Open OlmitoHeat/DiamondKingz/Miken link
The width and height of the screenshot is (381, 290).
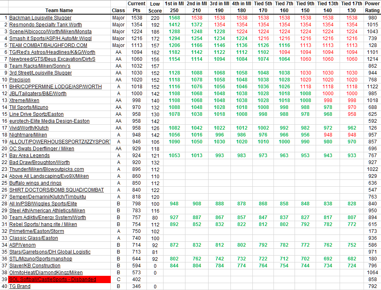[46, 273]
